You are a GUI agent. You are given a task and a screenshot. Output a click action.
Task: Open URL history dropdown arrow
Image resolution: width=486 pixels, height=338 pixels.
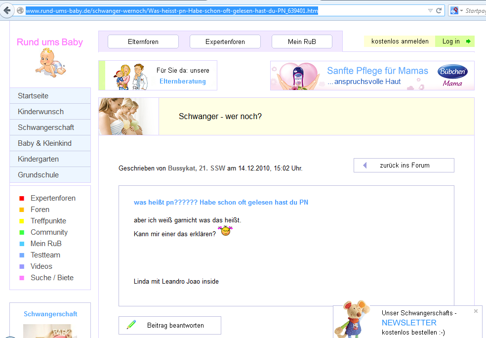point(430,10)
